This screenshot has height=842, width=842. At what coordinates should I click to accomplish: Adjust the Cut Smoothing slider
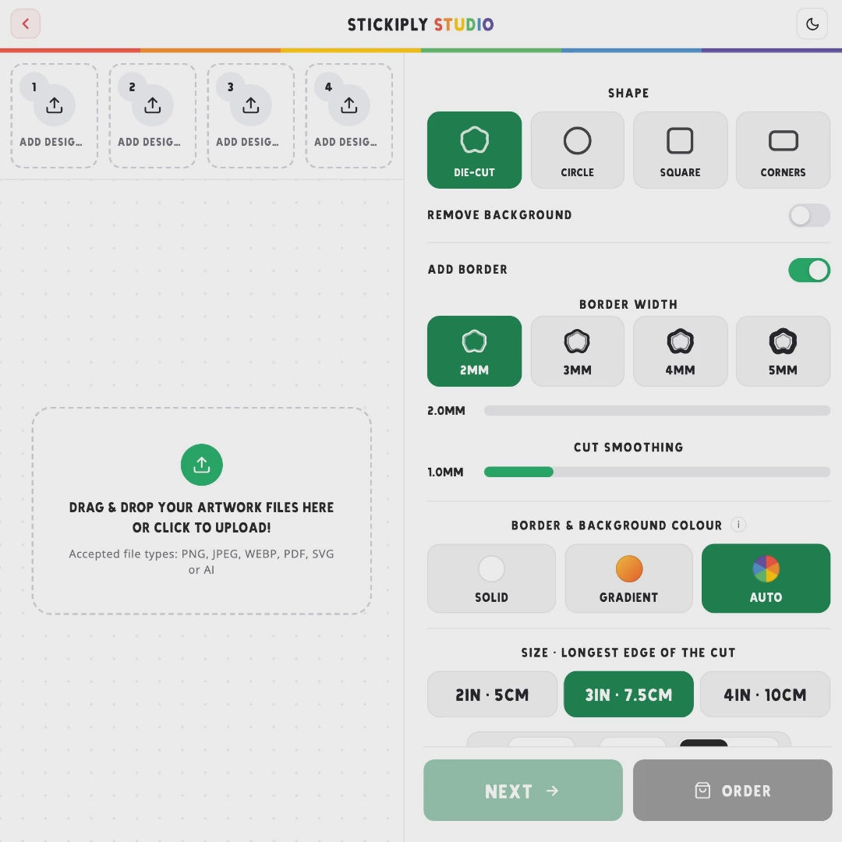[656, 472]
